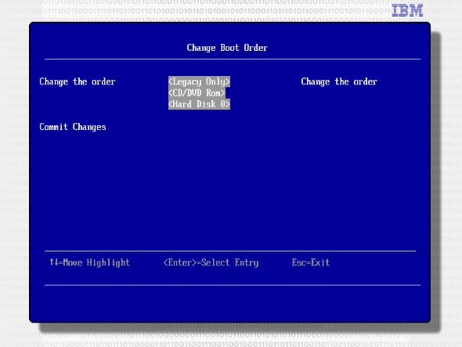Screen dimensions: 462x347
Task: Select the Legacy Only boot entry
Action: click(199, 81)
